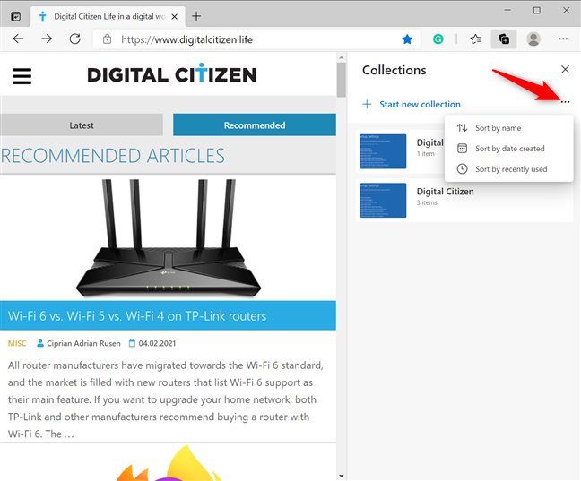The width and height of the screenshot is (581, 481).
Task: Open the tab actions menu icon
Action: coord(15,17)
